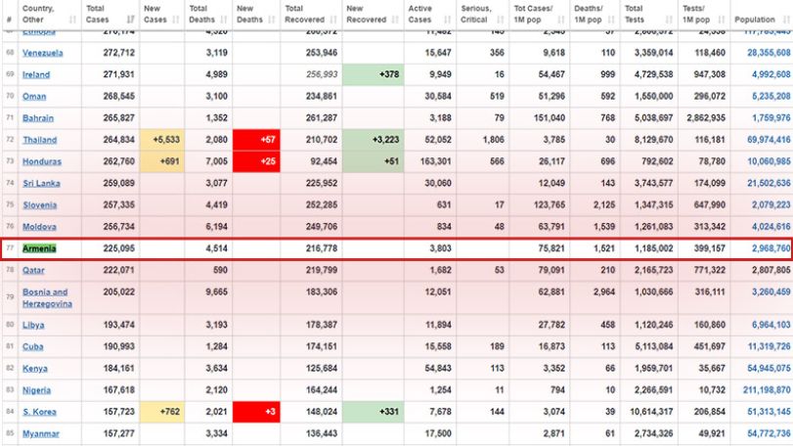The image size is (793, 446).
Task: Open Moldova population 4,024,616 link
Action: [771, 227]
